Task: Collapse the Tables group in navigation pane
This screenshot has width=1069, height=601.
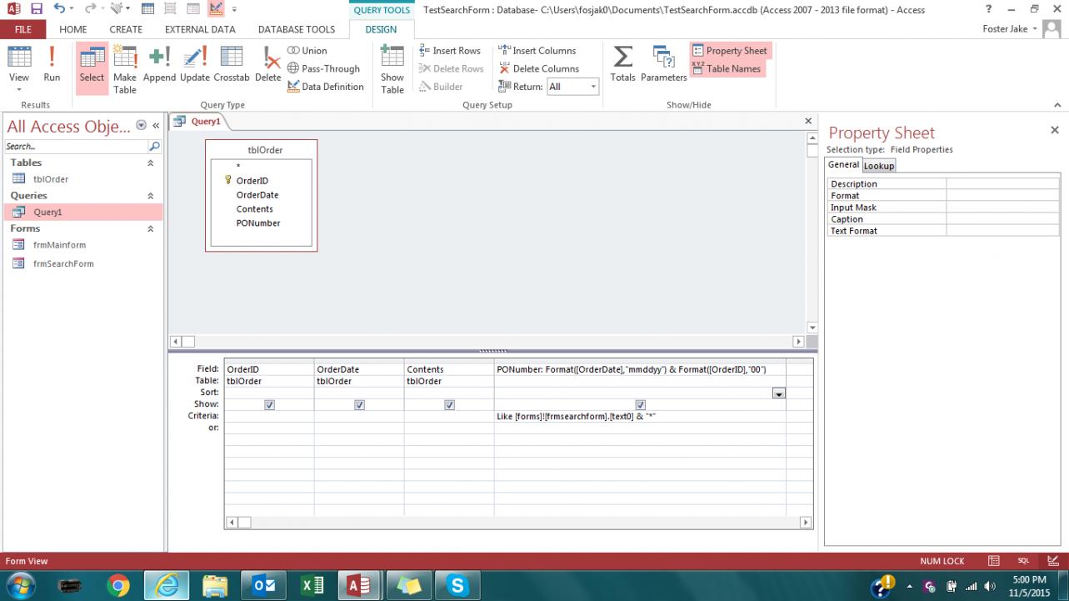Action: coord(151,163)
